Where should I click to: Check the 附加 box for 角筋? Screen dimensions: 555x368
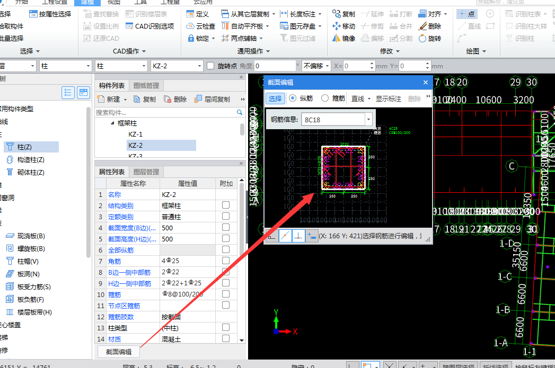pyautogui.click(x=226, y=261)
